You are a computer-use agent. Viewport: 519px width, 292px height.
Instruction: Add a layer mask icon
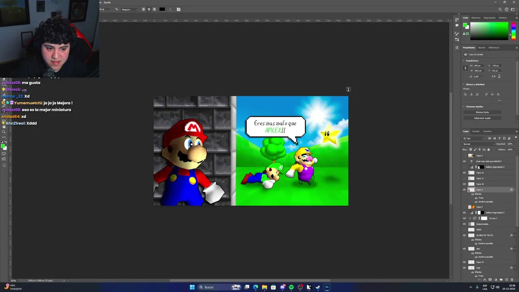tap(490, 279)
